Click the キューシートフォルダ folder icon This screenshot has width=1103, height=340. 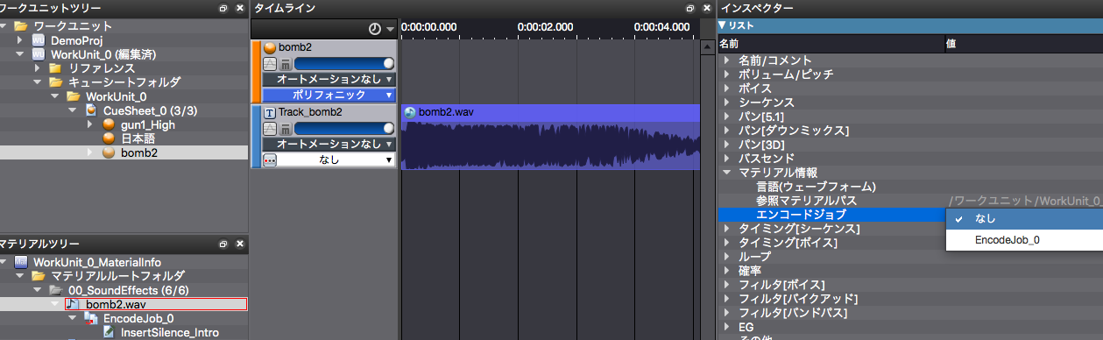56,81
